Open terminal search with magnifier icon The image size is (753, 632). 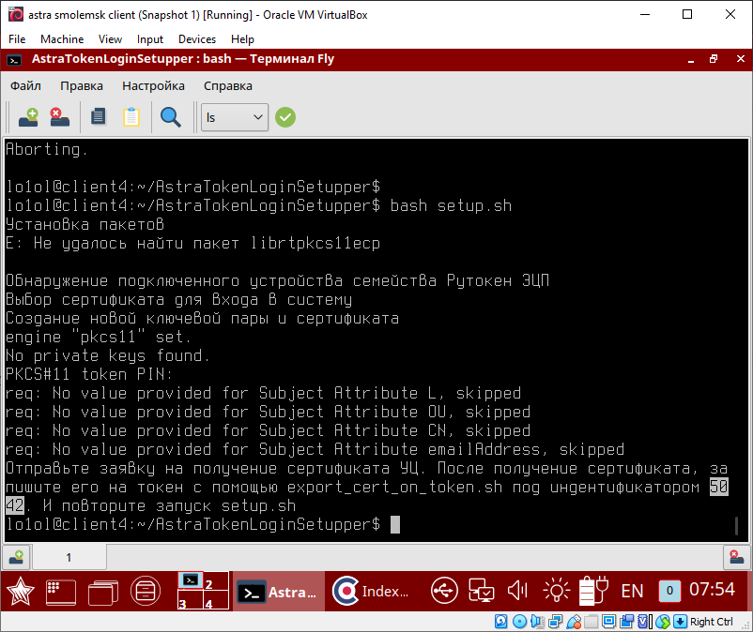(171, 117)
